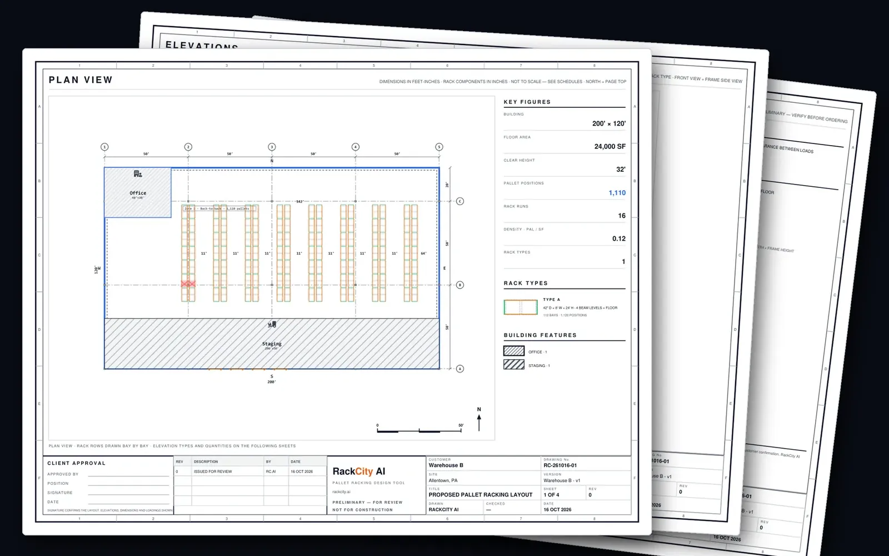
Task: Select circled row grid marker B
Action: [460, 285]
